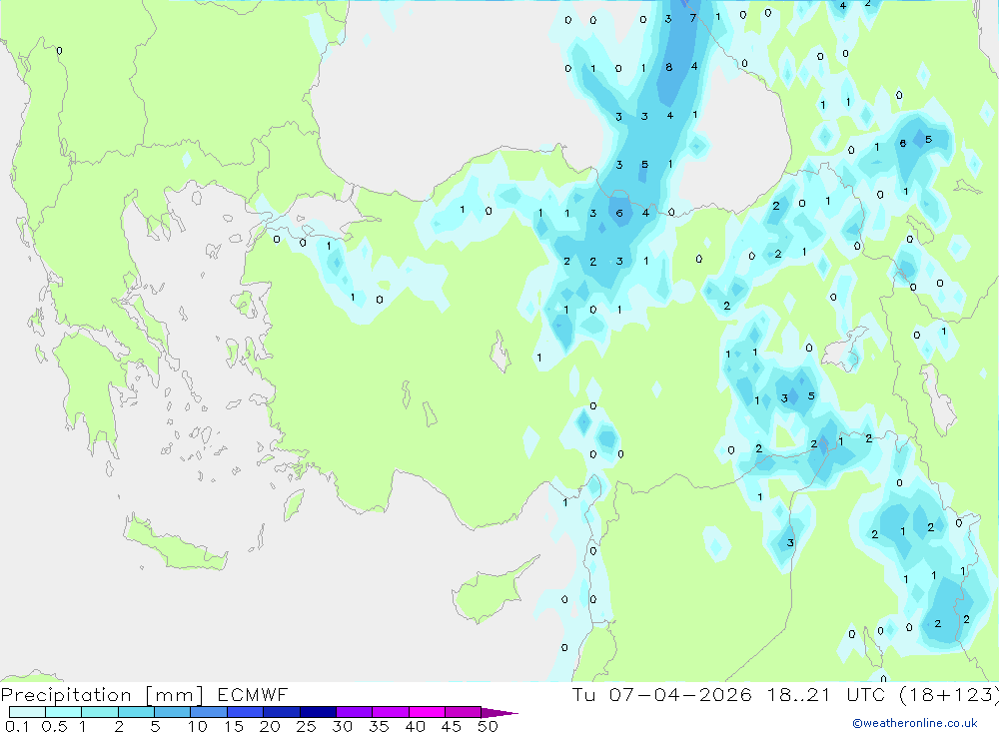The height and width of the screenshot is (732, 999).
Task: Open the weatheronline.co.uk copyright link
Action: click(x=915, y=723)
